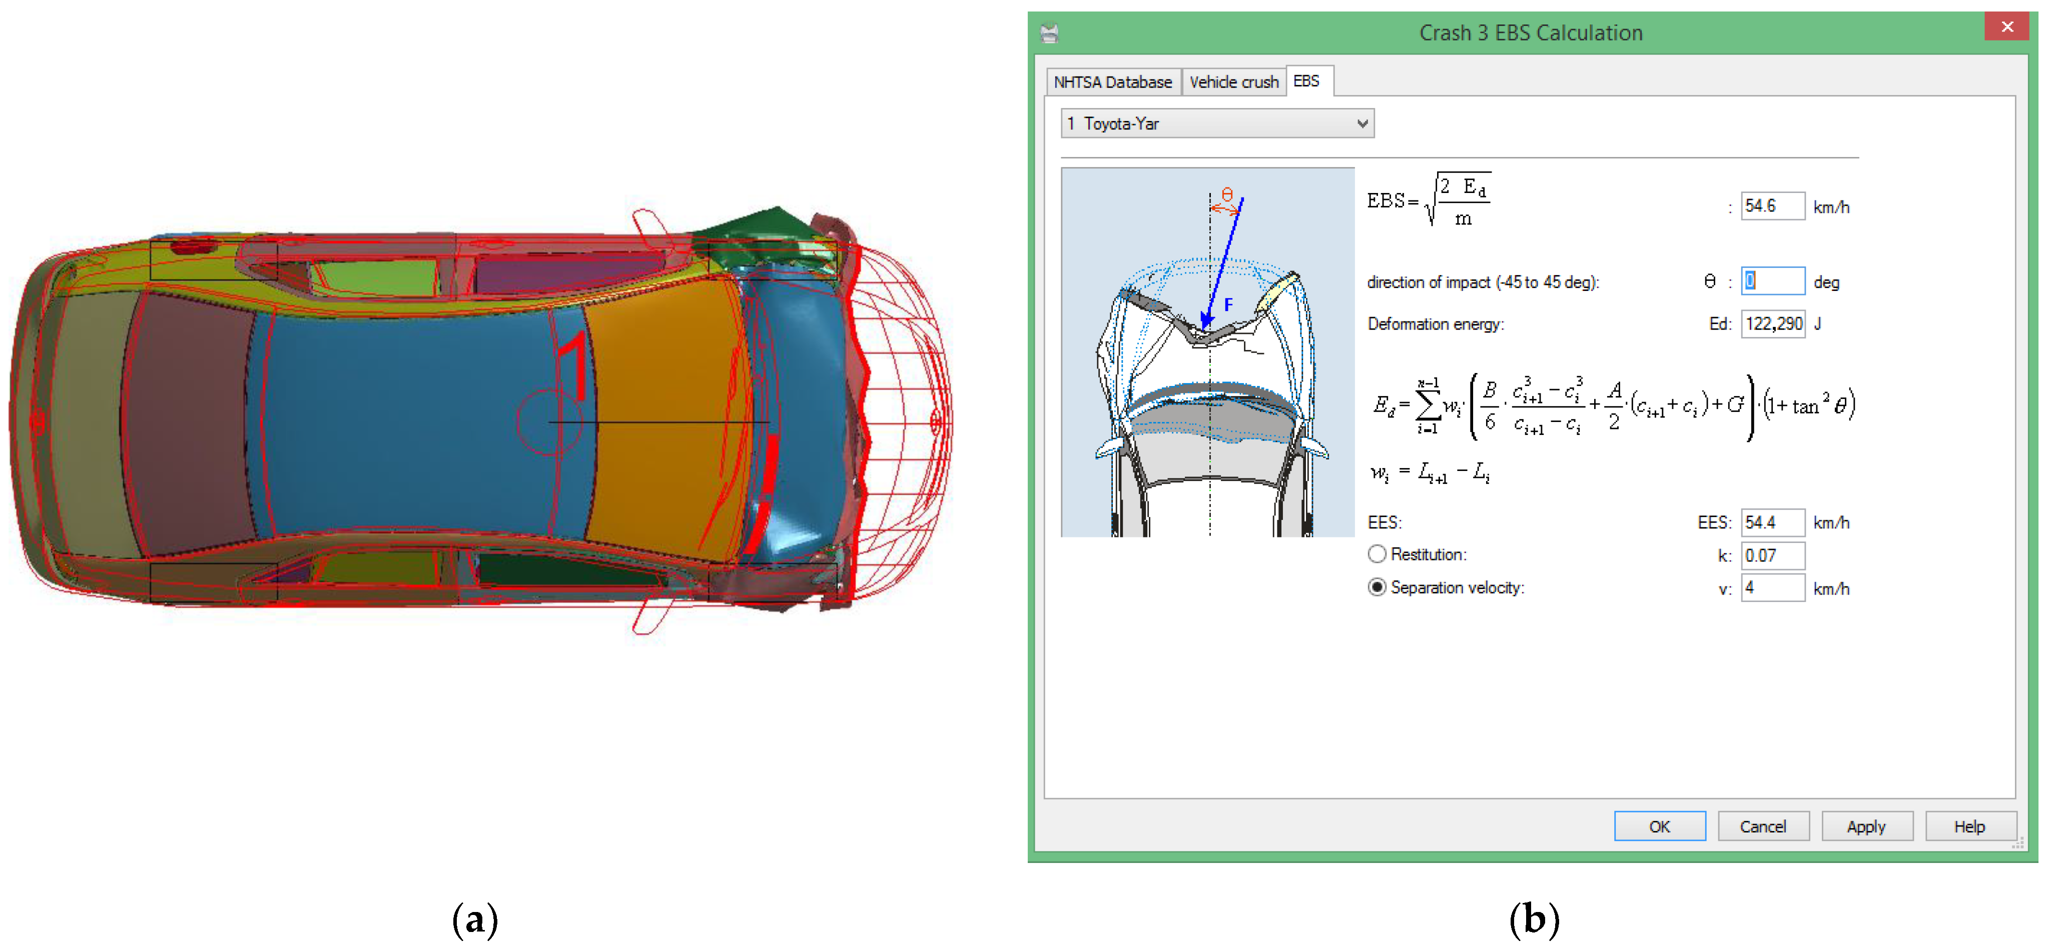The image size is (2048, 948).
Task: Click the Apply button
Action: (x=1866, y=826)
